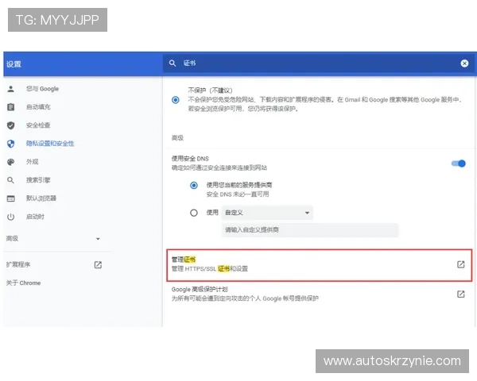Open 启动时 settings section
Viewport: 477px width, 381px height.
coord(35,217)
